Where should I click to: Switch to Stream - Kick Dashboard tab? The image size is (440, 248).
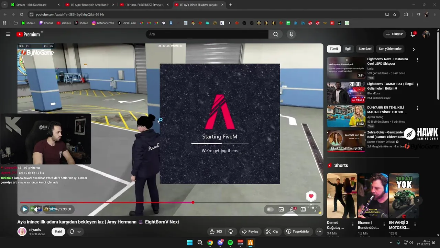[x=34, y=5]
